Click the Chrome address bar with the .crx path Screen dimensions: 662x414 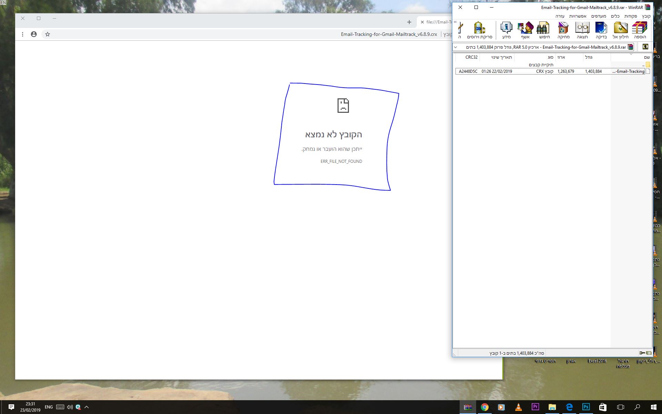tap(247, 34)
